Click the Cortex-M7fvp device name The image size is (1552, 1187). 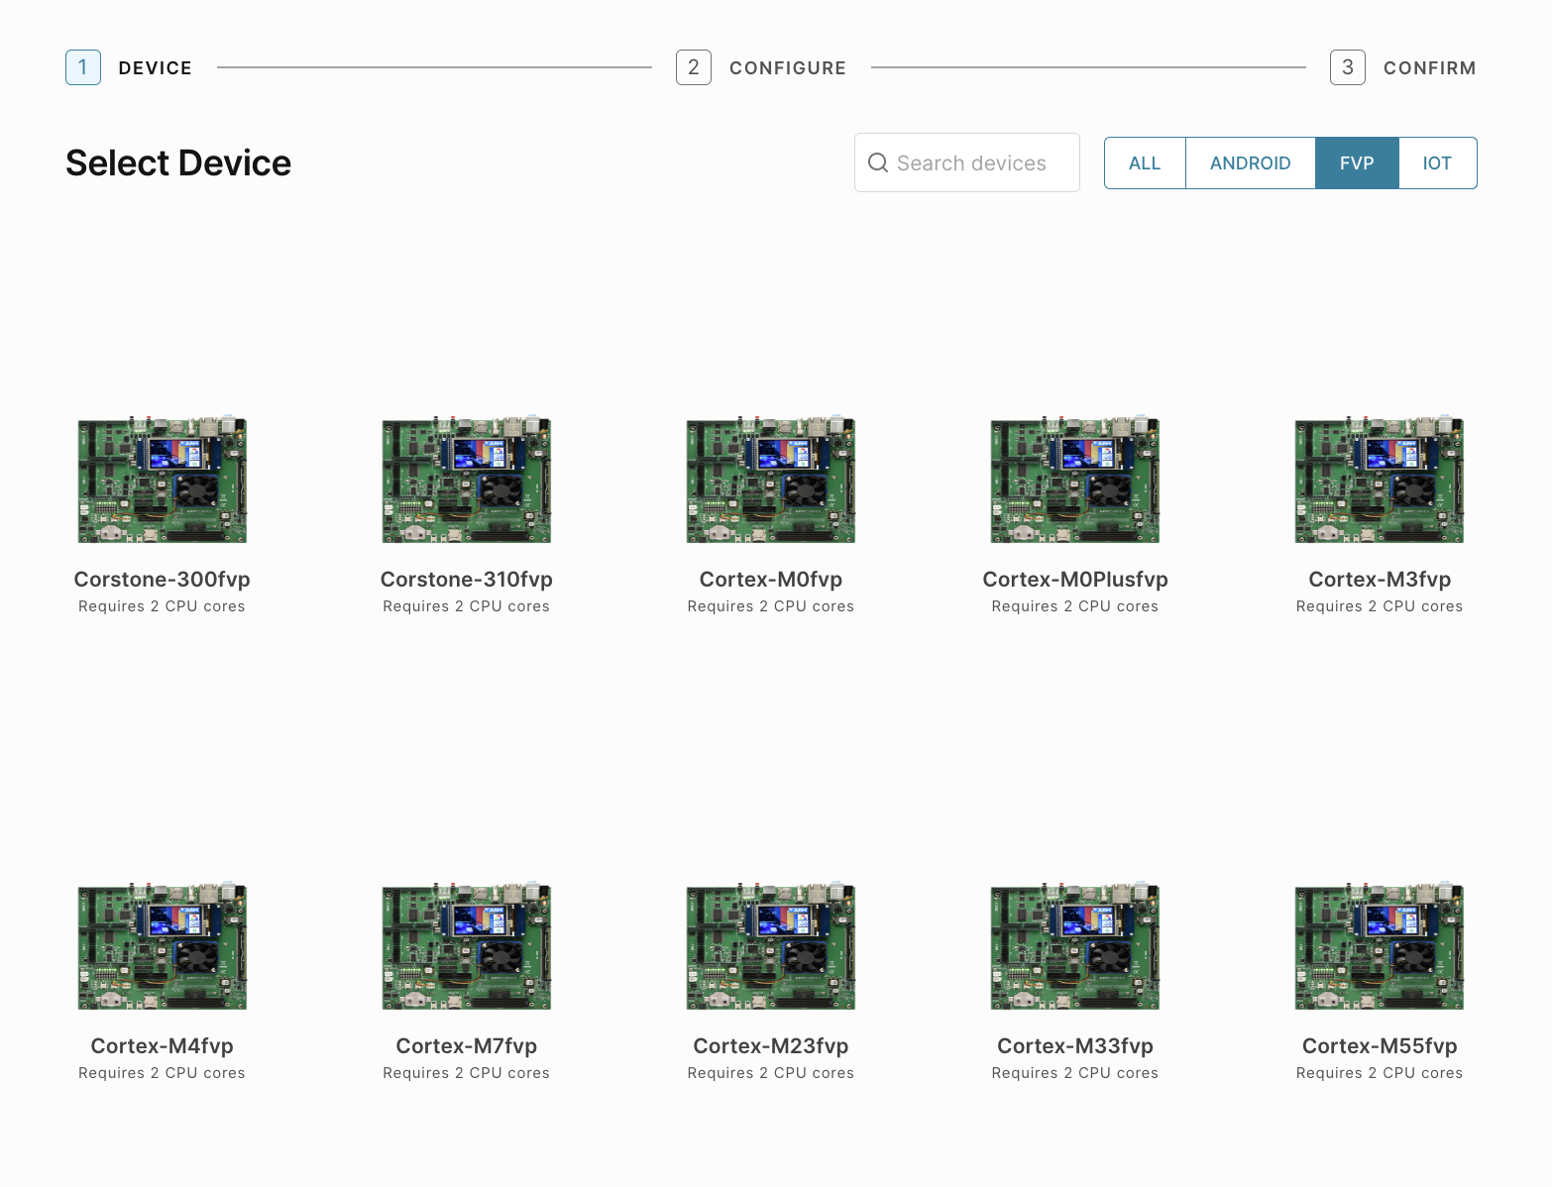click(x=467, y=1046)
